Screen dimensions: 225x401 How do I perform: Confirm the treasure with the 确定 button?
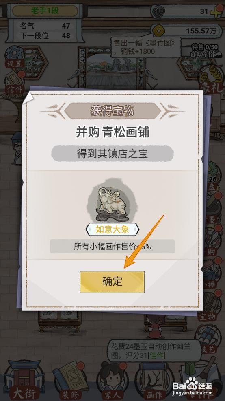point(112,282)
